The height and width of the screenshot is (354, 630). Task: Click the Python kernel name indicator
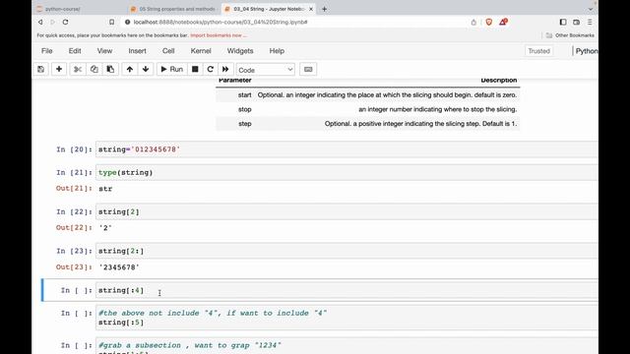click(587, 51)
